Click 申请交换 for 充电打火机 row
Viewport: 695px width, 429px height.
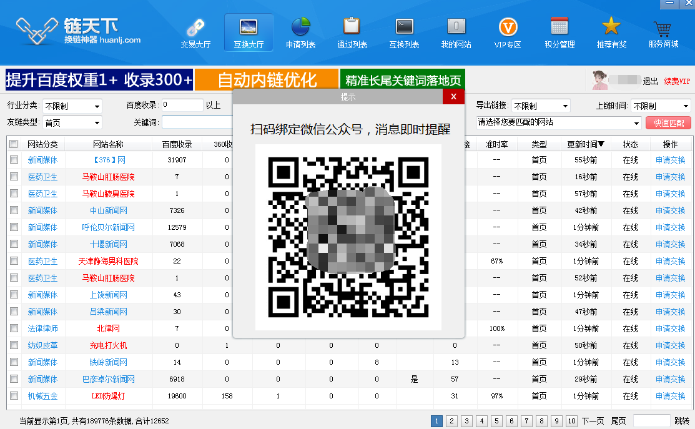tap(670, 345)
